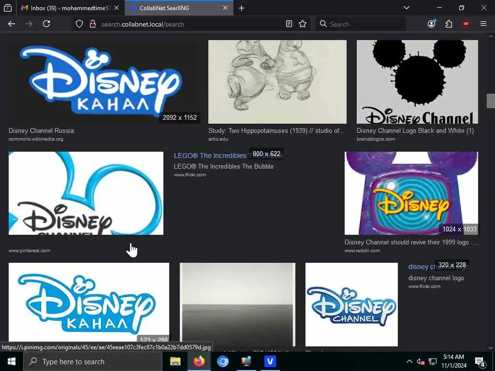
Task: Open the tracking protection shield icon
Action: coord(79,24)
